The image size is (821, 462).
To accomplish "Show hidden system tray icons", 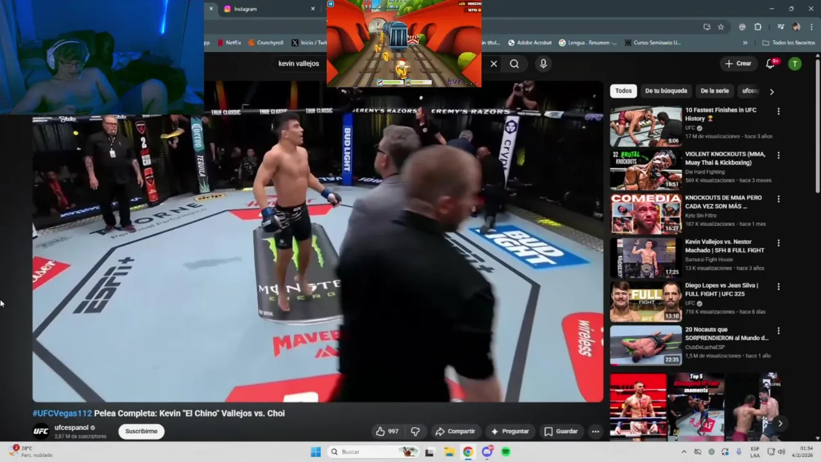I will click(684, 452).
